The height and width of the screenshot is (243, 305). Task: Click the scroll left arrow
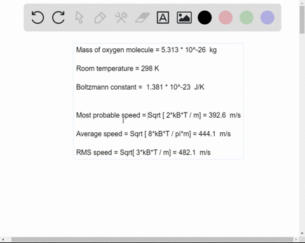tap(3, 240)
